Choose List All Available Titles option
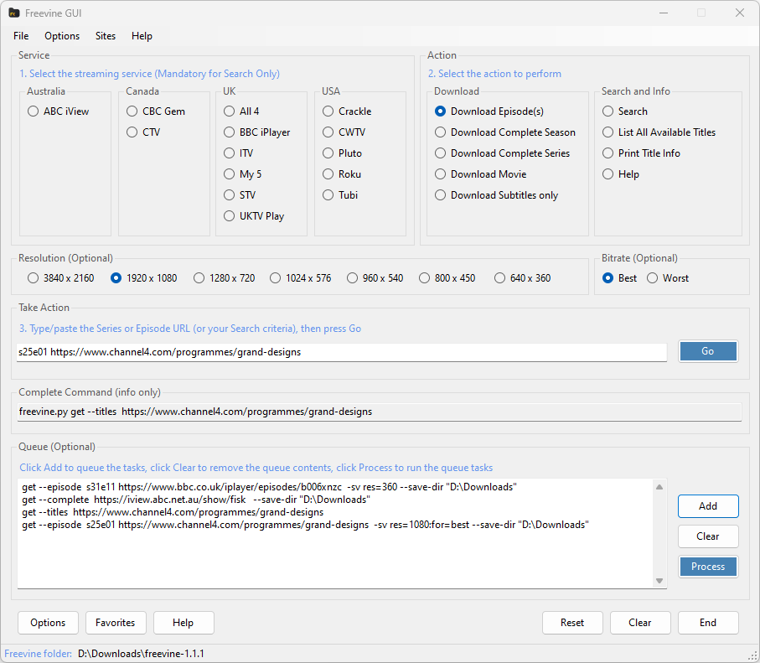Image resolution: width=760 pixels, height=663 pixels. [x=608, y=132]
